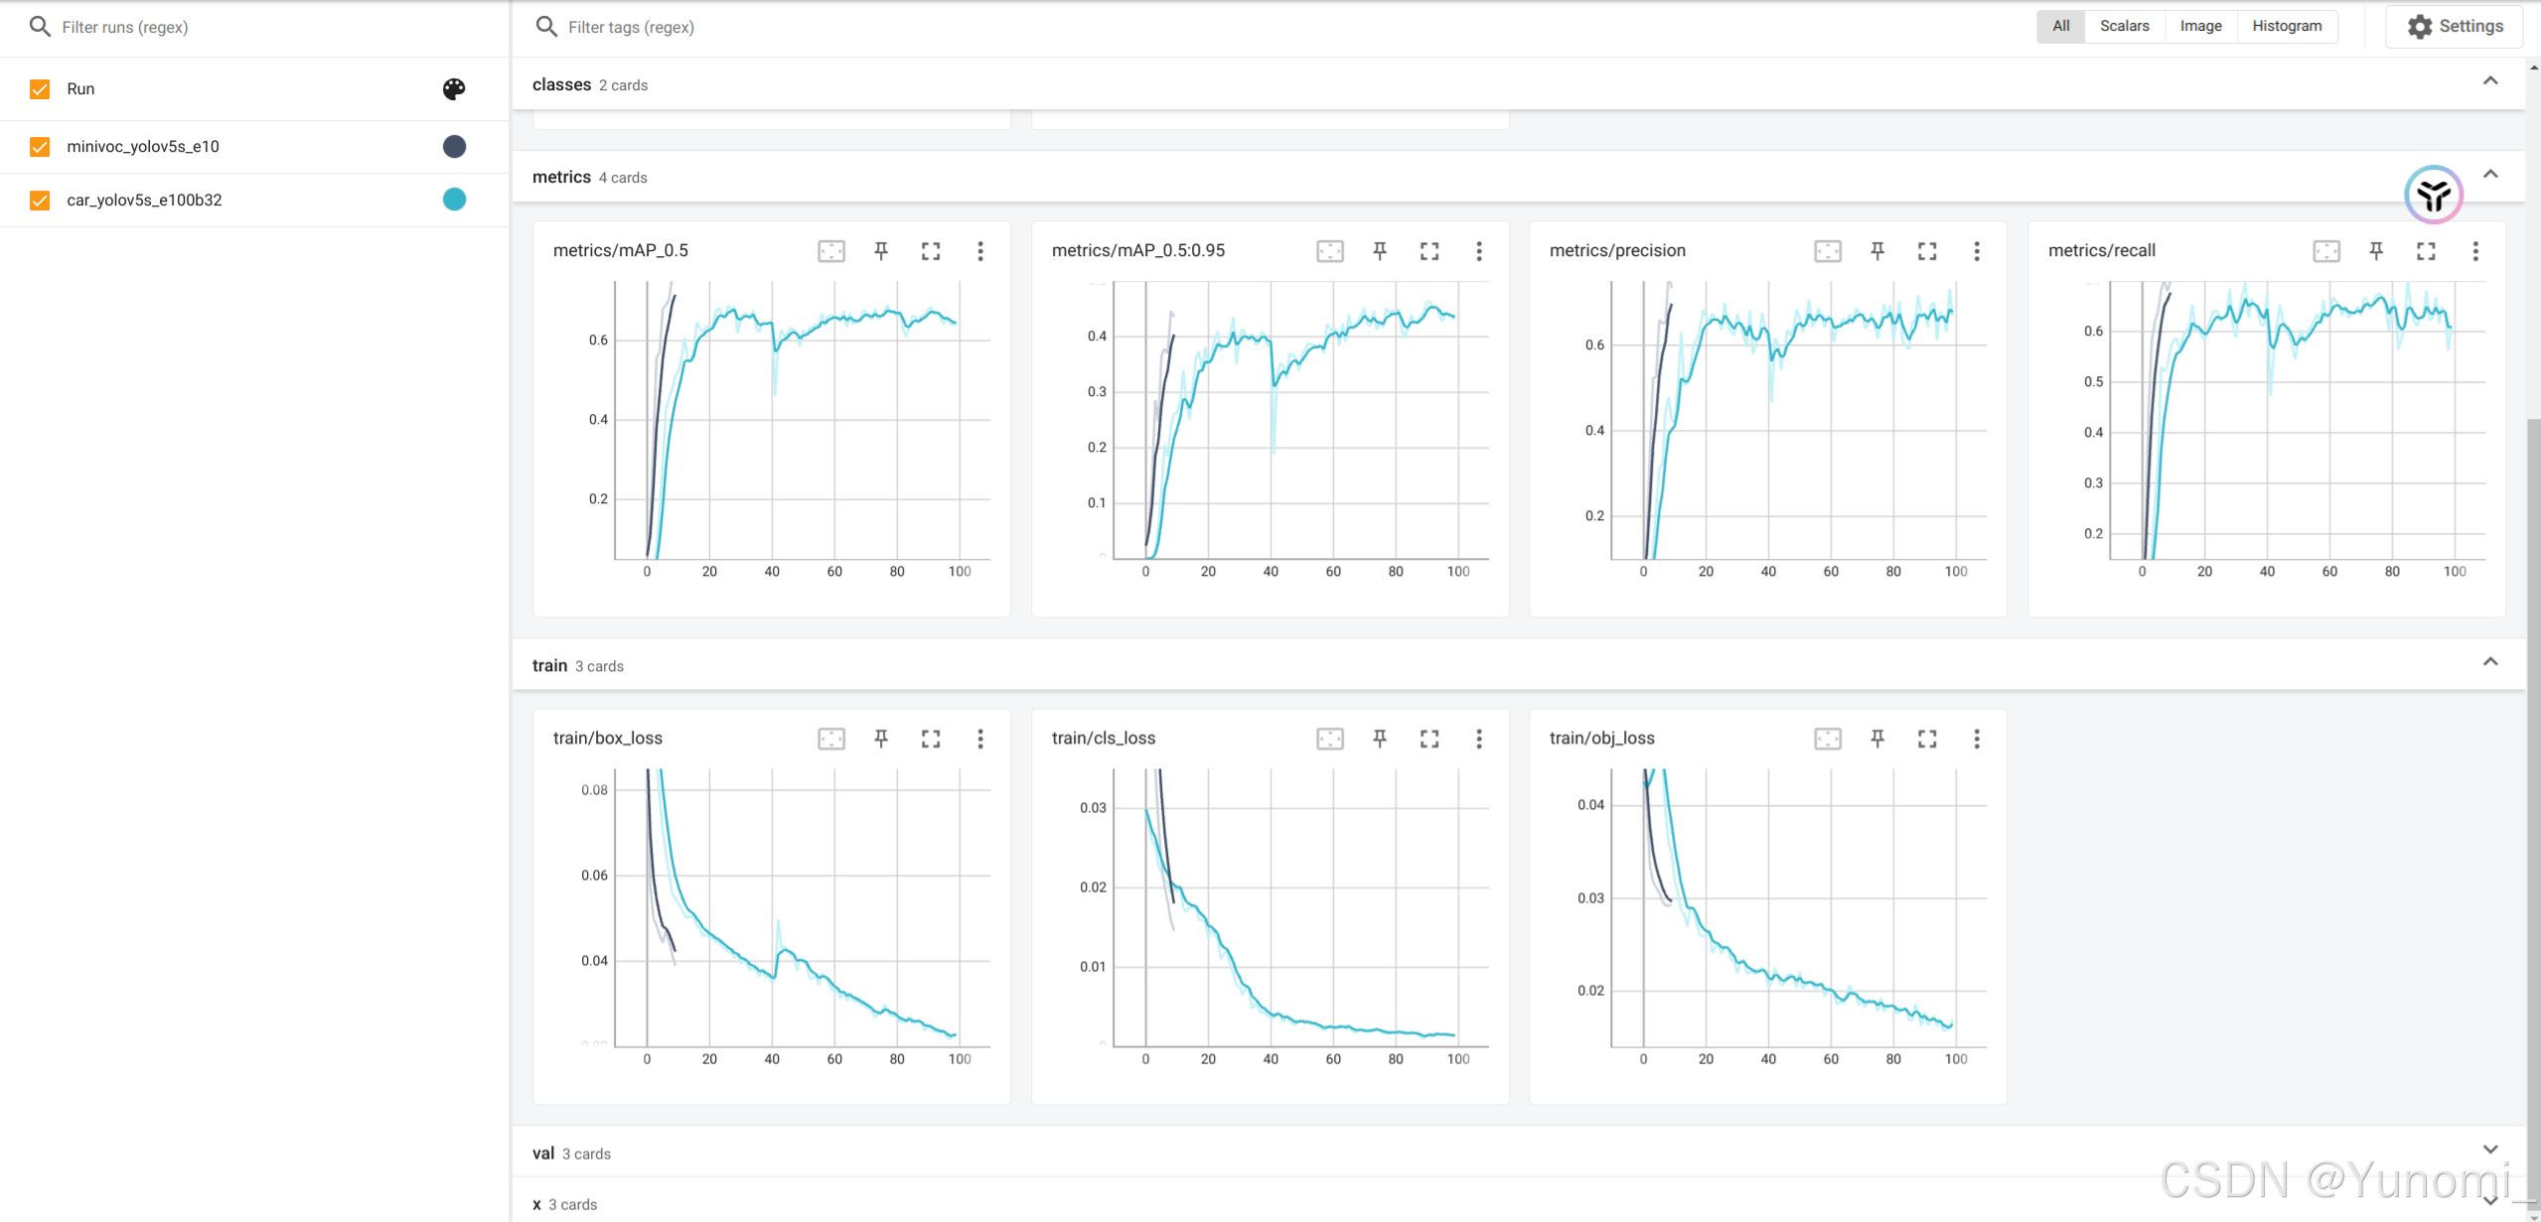Uncheck the car_yolov5s_e100b32 run
Screen dimensions: 2541x1222
[40, 201]
